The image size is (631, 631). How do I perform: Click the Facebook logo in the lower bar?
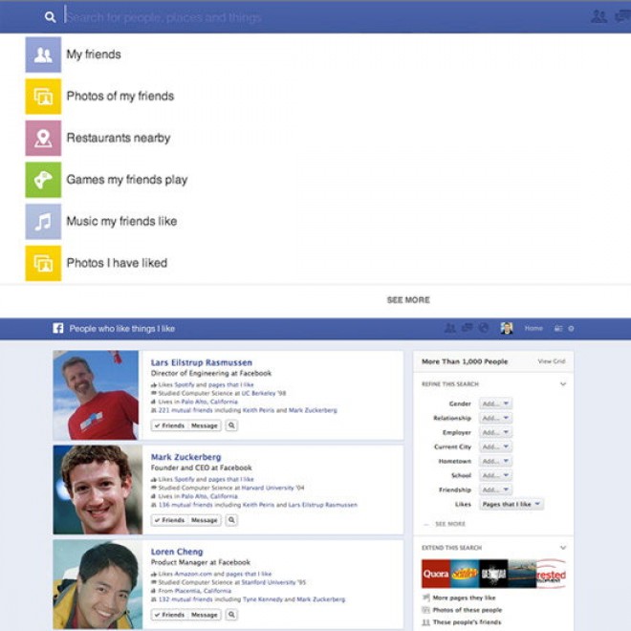click(58, 328)
